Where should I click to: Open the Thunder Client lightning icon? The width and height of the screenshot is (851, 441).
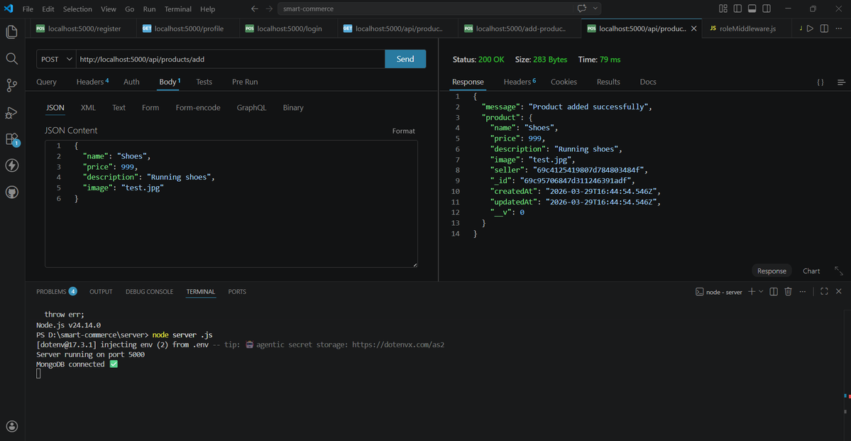point(12,165)
